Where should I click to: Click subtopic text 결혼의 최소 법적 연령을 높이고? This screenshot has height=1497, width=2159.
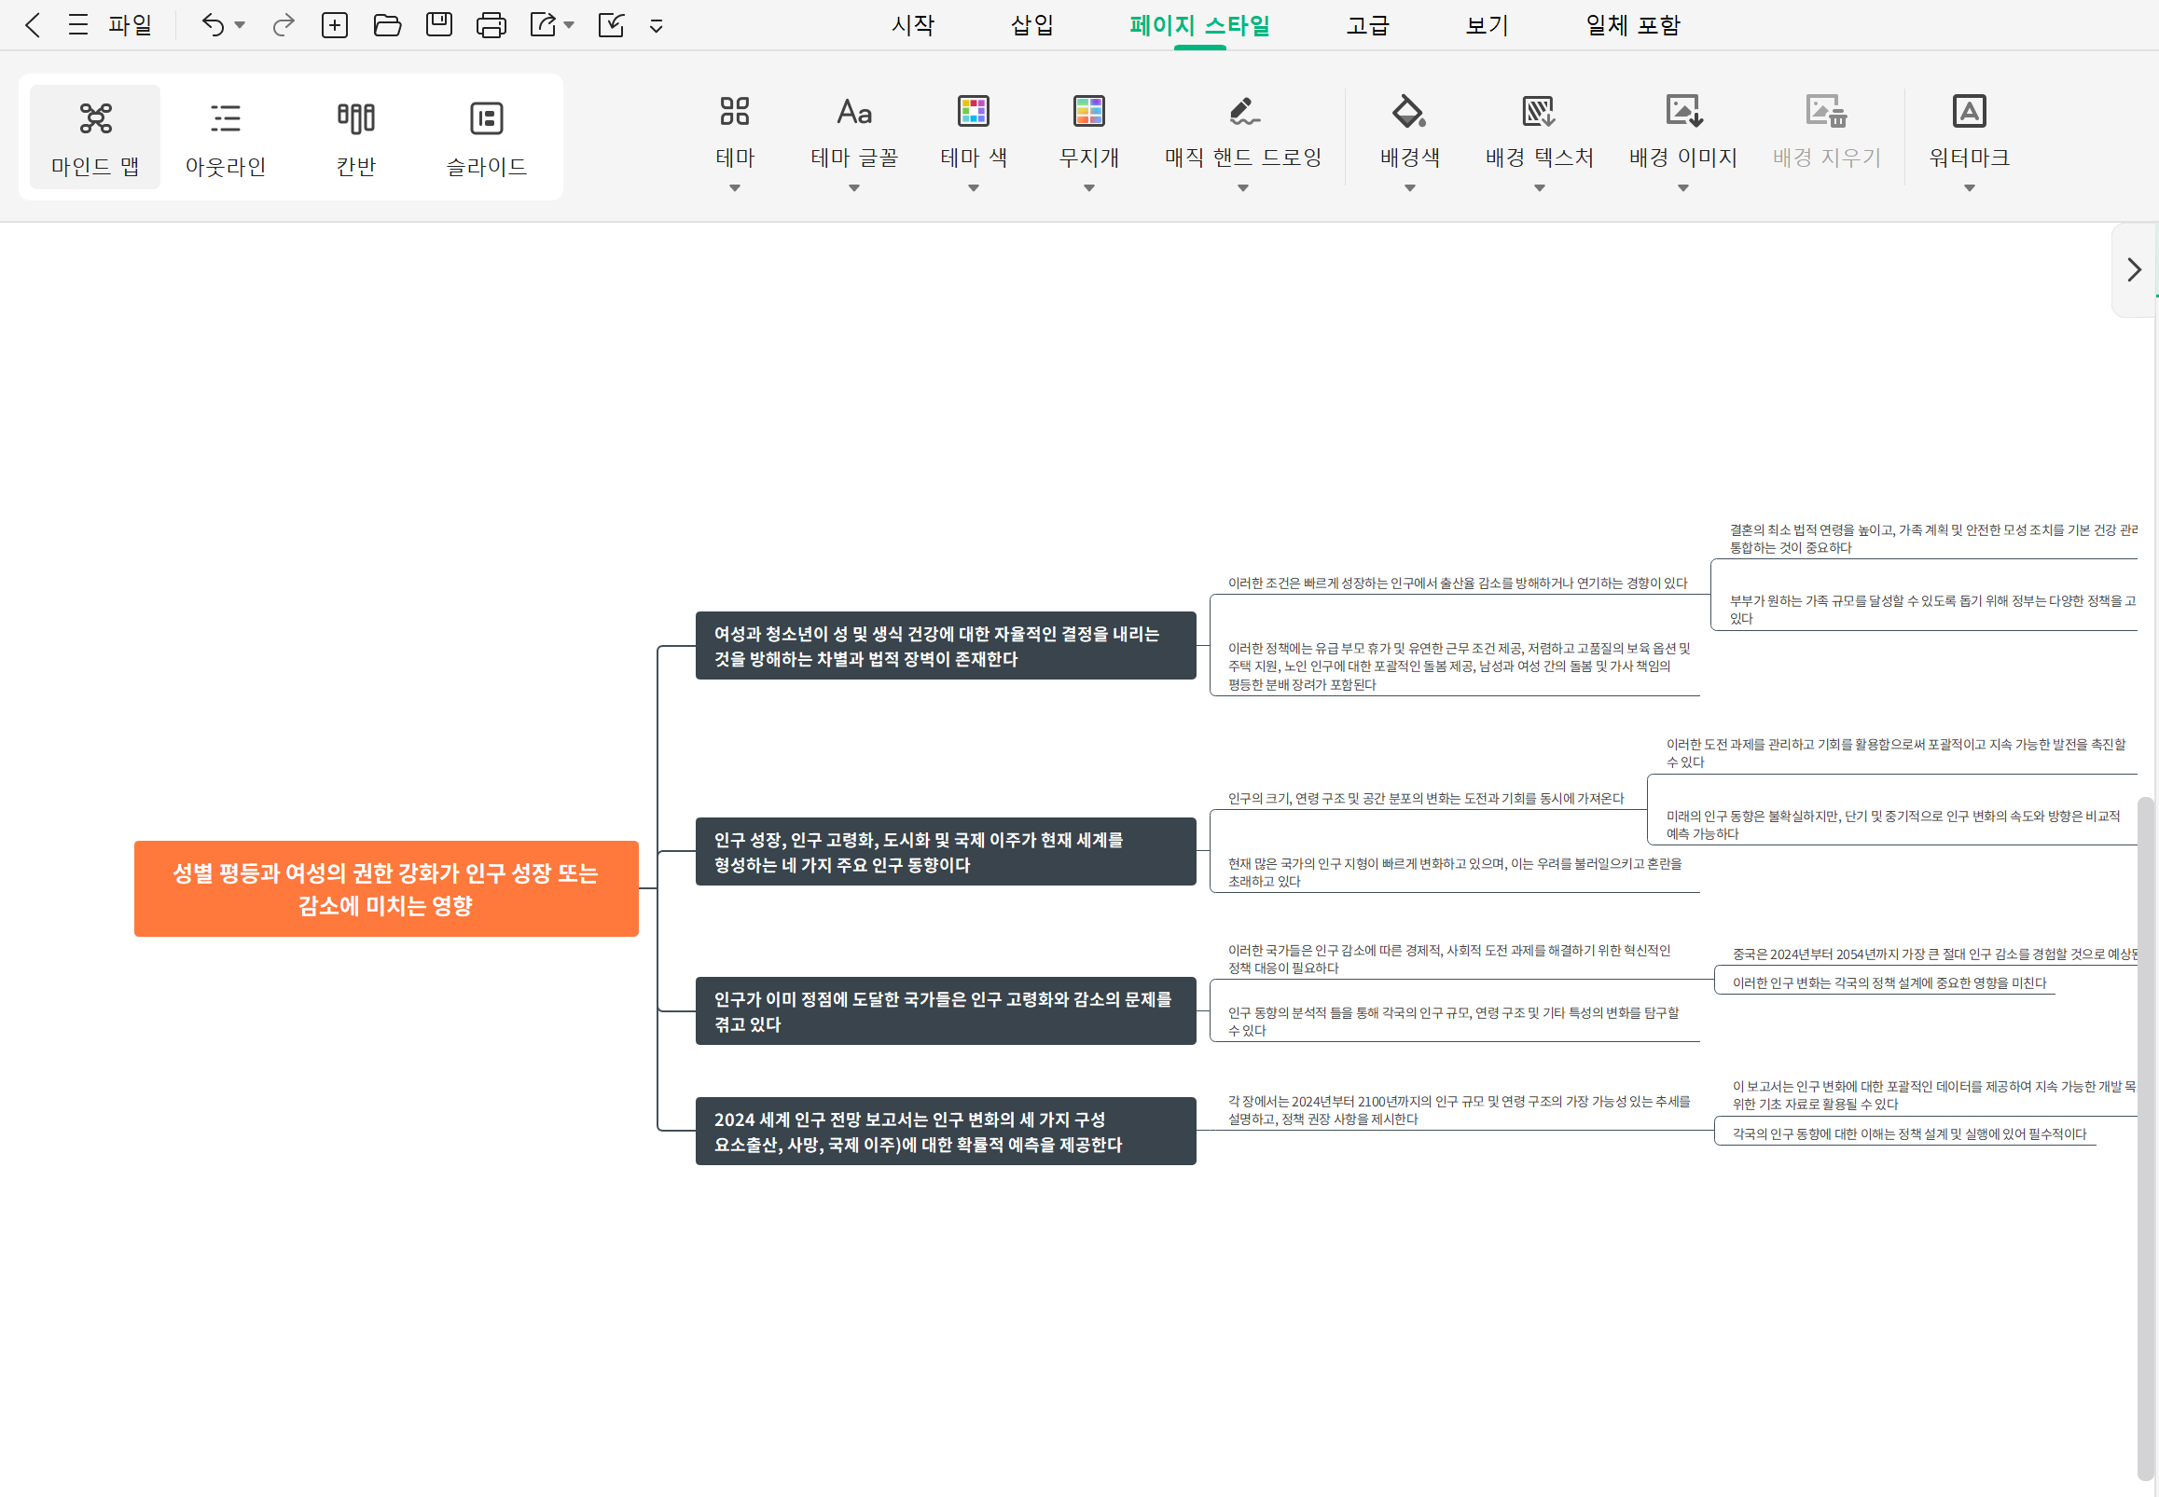coord(1933,540)
